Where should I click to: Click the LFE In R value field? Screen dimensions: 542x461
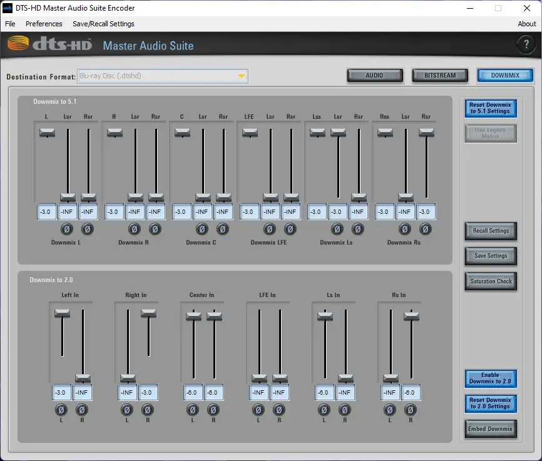pos(279,392)
